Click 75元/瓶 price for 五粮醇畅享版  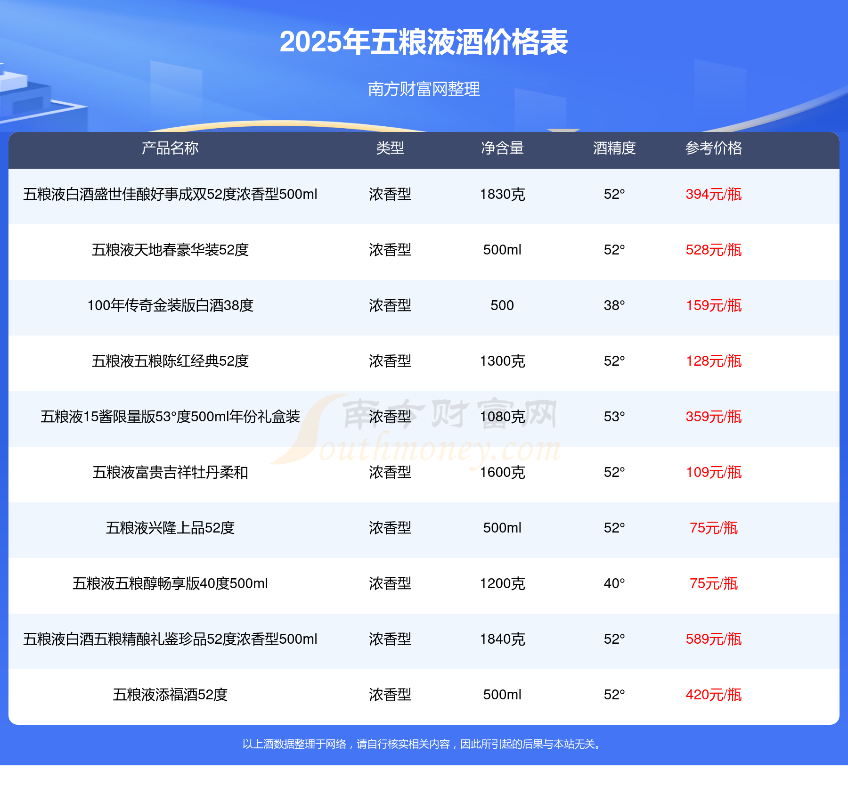point(714,583)
